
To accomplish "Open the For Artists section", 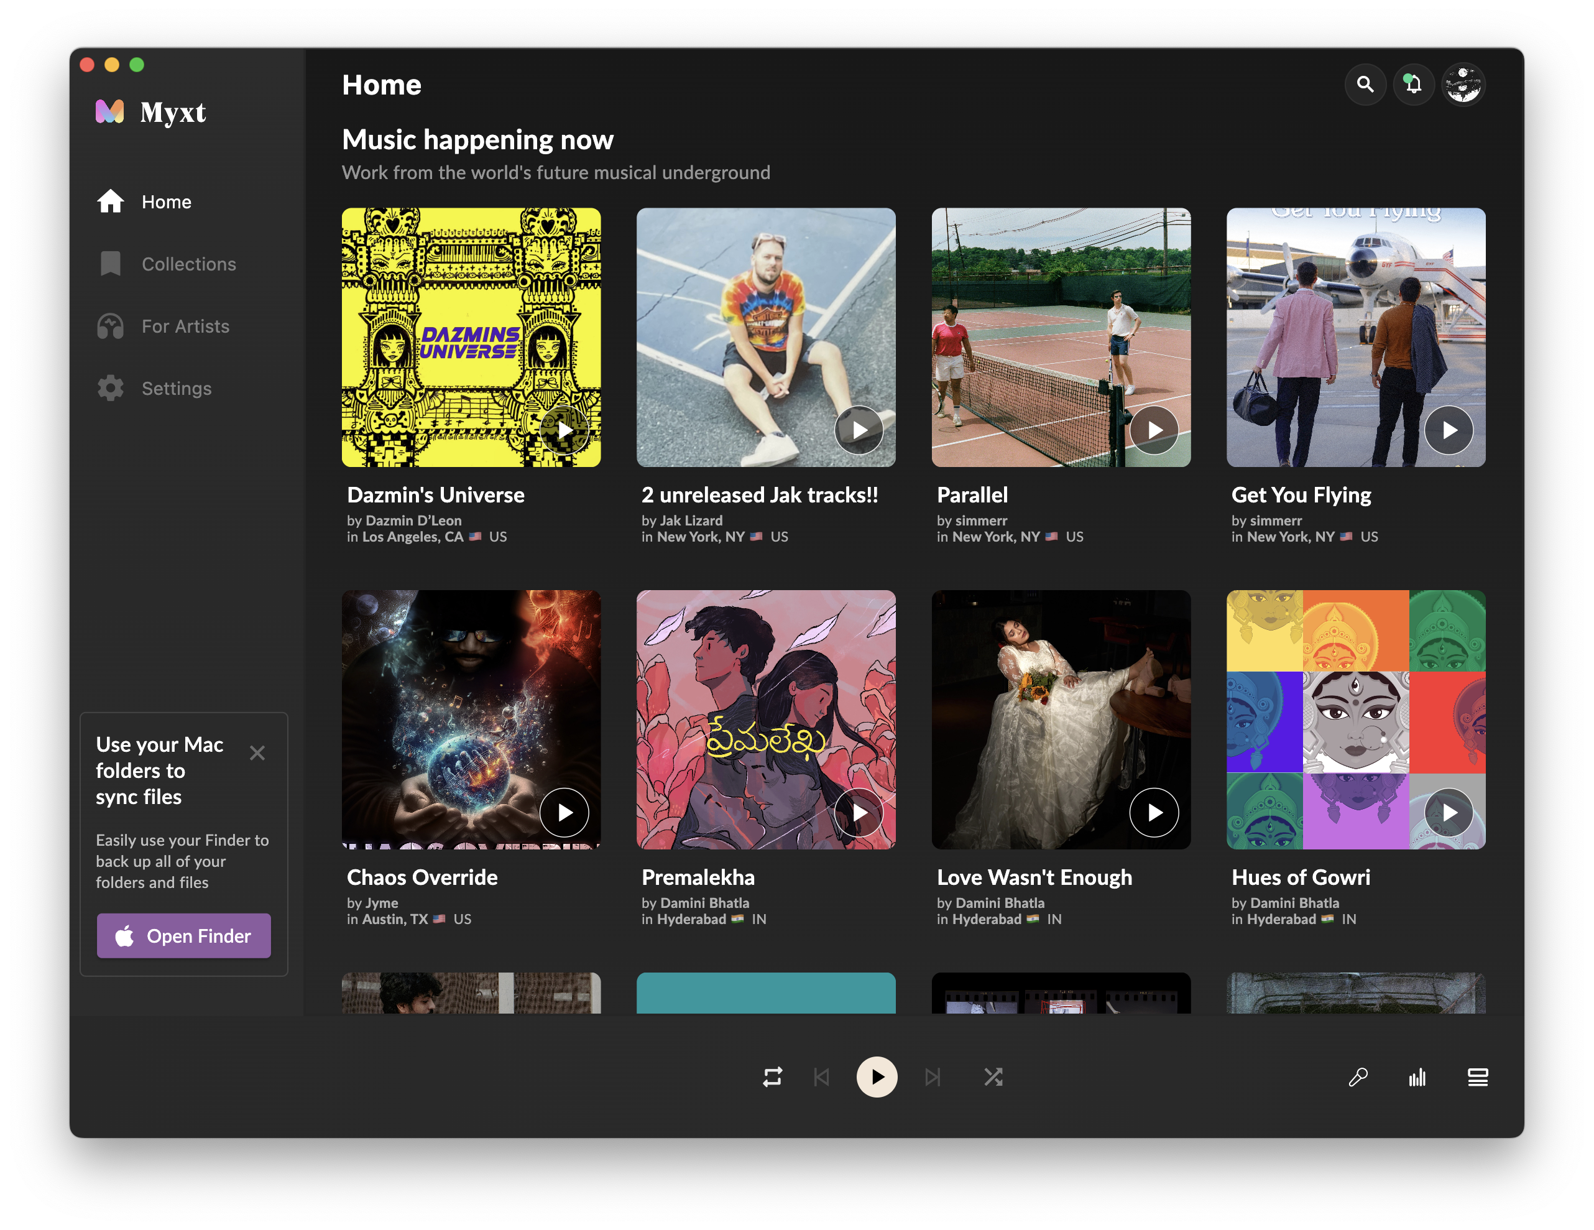I will [185, 326].
